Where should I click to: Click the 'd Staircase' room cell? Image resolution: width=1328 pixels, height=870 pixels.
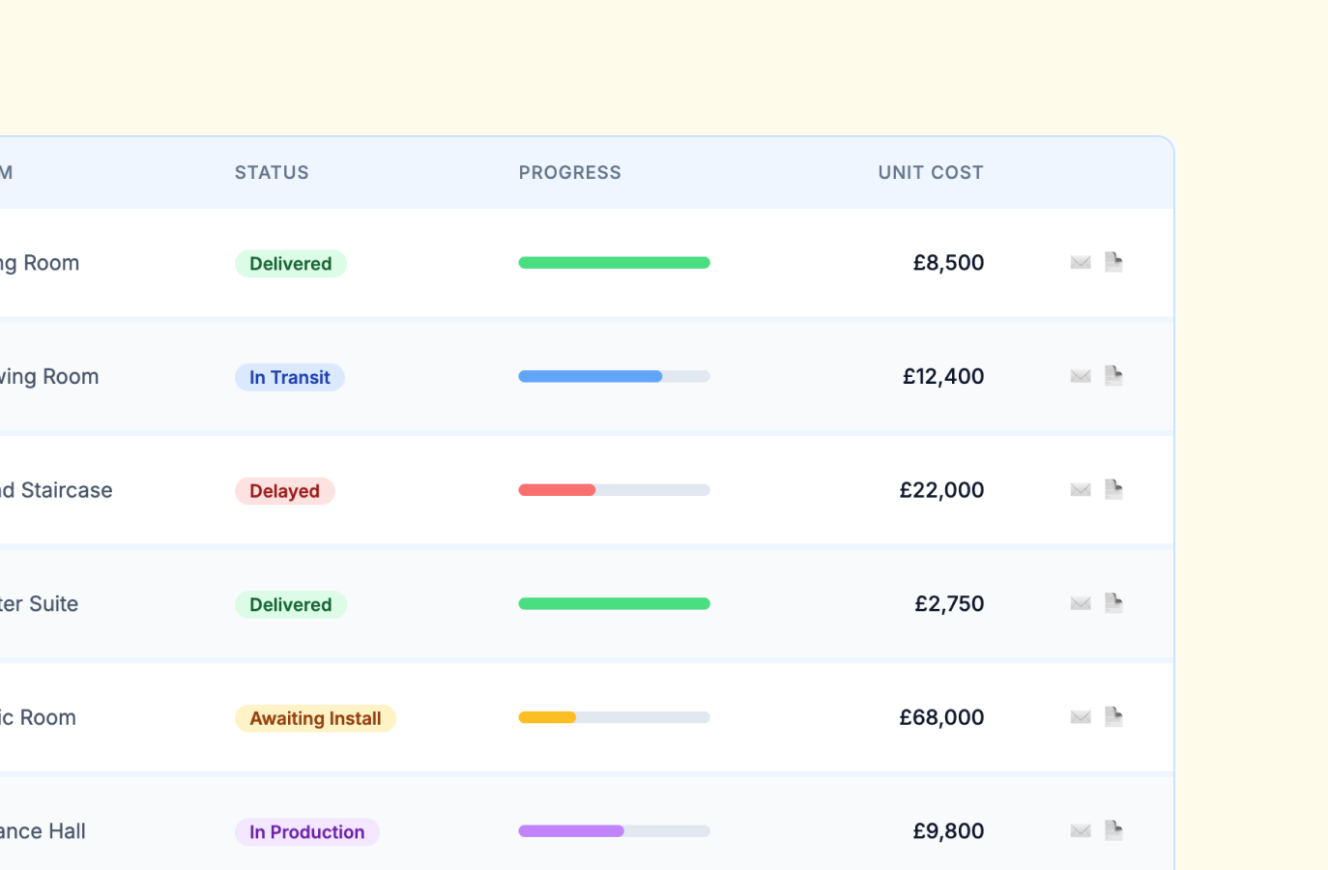point(56,490)
